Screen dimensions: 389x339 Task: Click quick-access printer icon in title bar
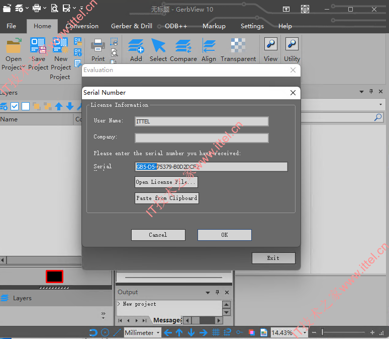coord(37,8)
